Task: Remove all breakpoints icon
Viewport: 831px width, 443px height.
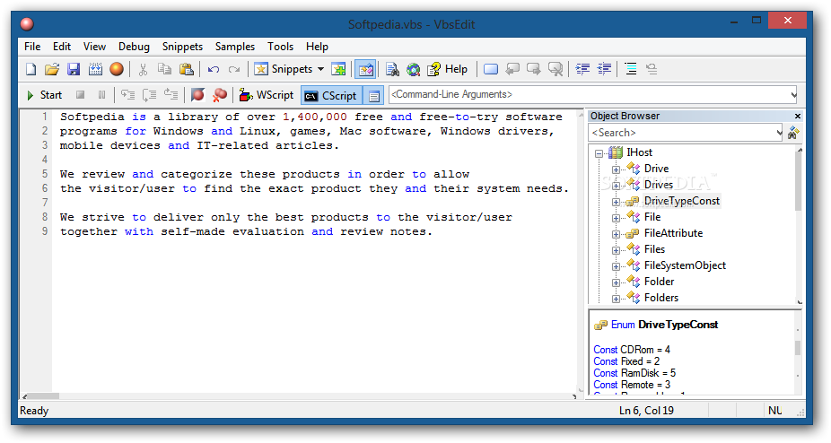Action: click(x=219, y=95)
